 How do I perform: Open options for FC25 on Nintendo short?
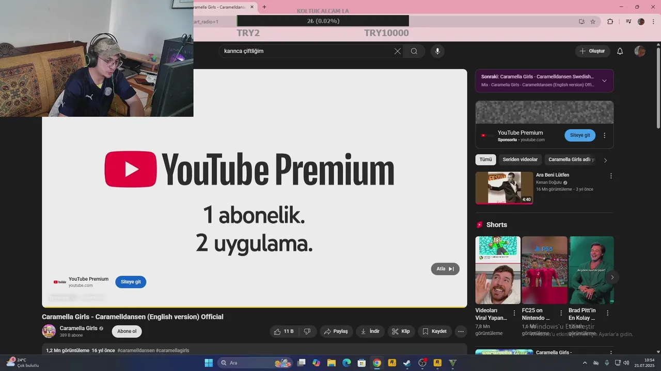(561, 313)
